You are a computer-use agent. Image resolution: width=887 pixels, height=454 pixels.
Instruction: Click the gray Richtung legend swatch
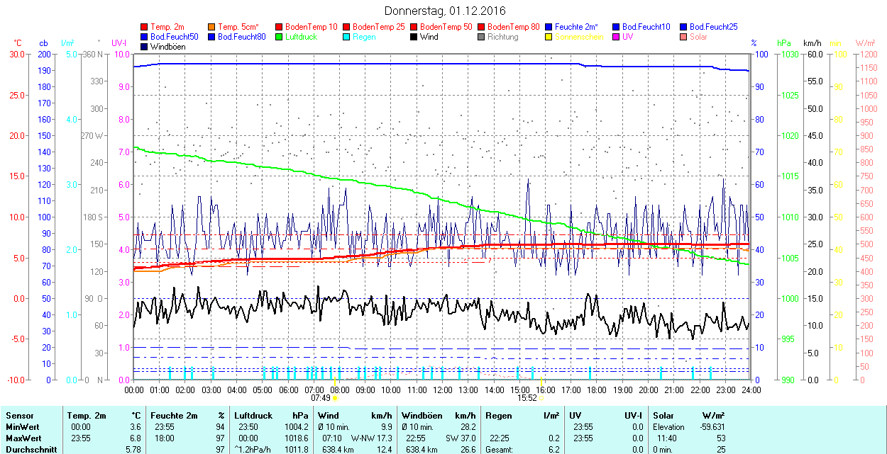[482, 37]
